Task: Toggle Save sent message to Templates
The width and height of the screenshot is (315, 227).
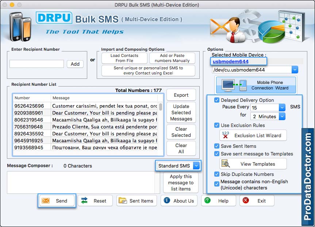Action: tap(216, 154)
